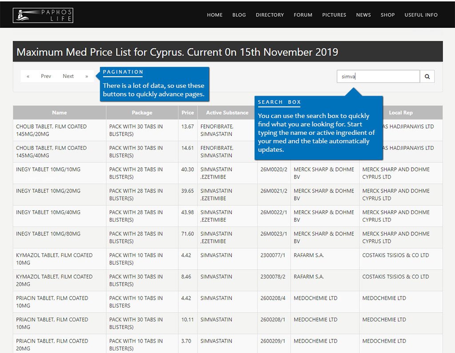Sort by Active Substance column header
This screenshot has width=455, height=353.
pyautogui.click(x=227, y=113)
